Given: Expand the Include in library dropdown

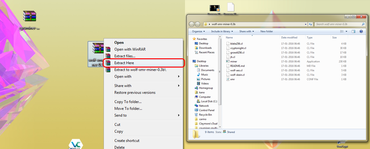Looking at the screenshot, I should (x=223, y=31).
